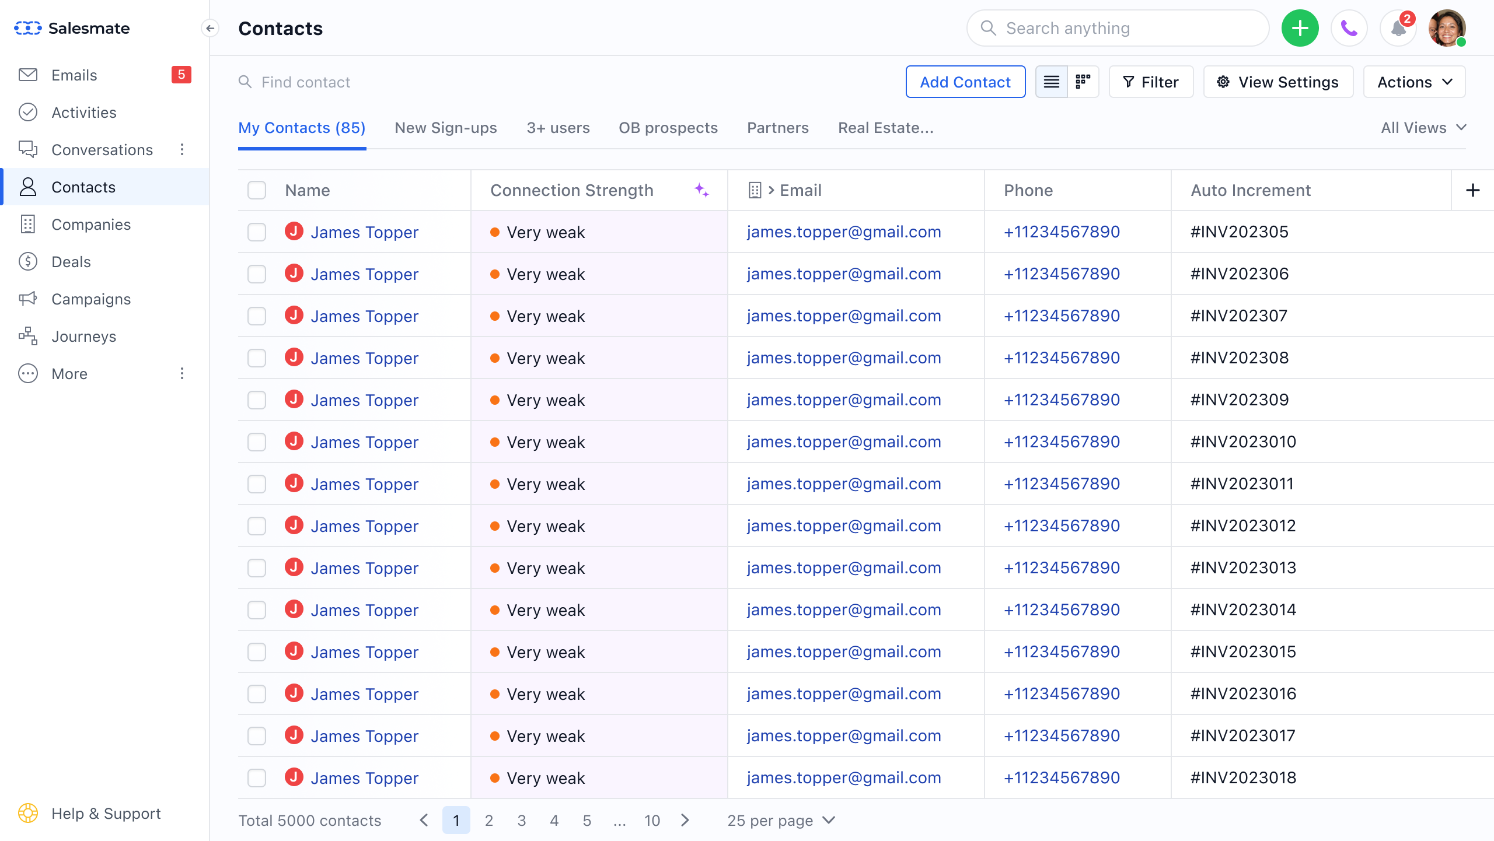Image resolution: width=1494 pixels, height=841 pixels.
Task: Open the 25 per page selector
Action: pos(781,821)
